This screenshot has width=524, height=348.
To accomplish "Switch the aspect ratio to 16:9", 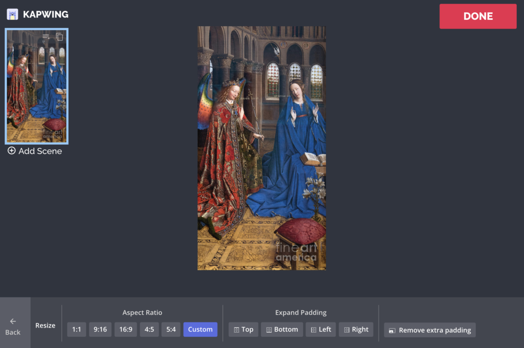I will 126,330.
